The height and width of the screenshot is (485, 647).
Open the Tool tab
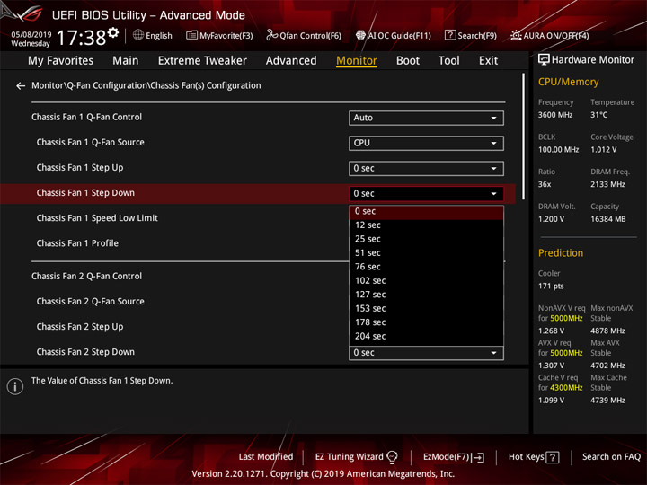click(x=448, y=61)
